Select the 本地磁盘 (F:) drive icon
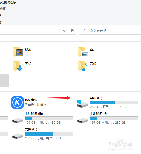This screenshot has width=141, height=154. pos(83,121)
